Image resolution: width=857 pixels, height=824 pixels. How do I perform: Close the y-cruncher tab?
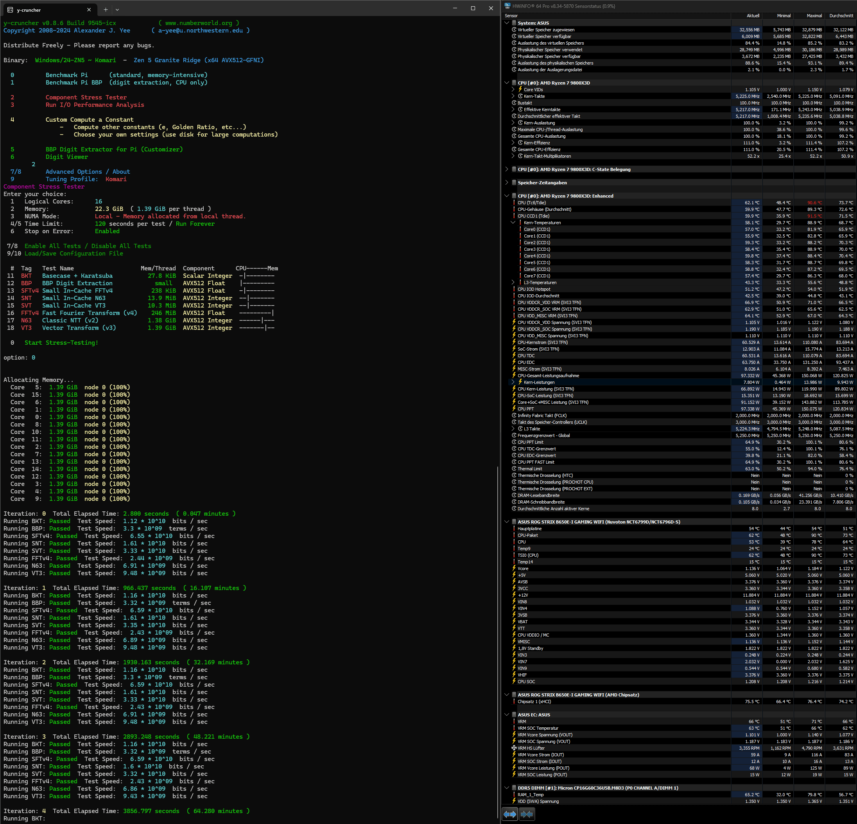click(89, 10)
